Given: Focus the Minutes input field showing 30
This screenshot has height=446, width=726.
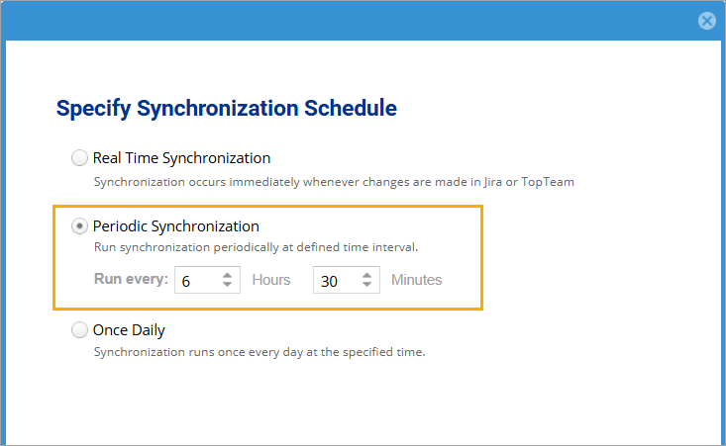Looking at the screenshot, I should pyautogui.click(x=336, y=281).
